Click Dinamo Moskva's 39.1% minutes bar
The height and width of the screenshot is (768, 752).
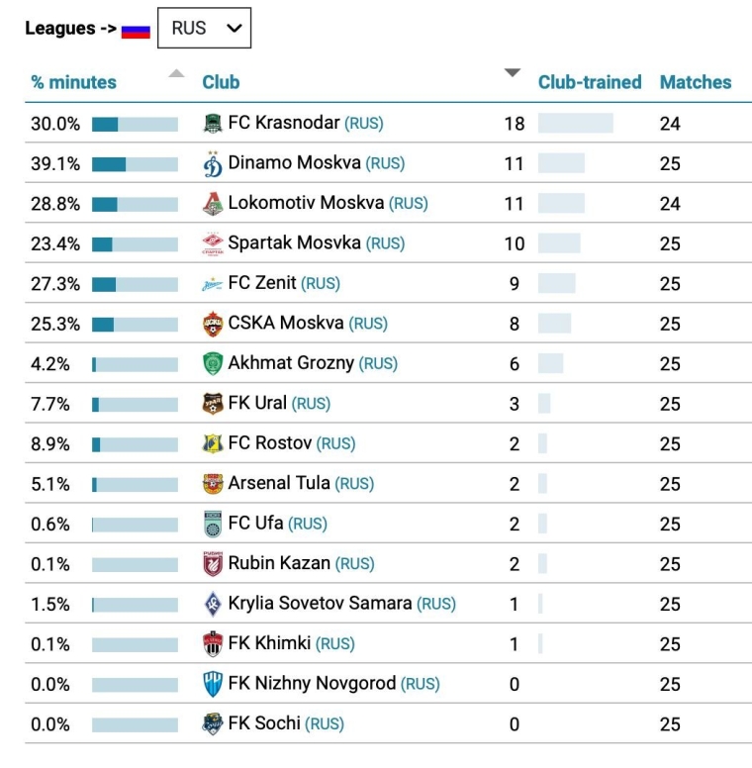135,164
